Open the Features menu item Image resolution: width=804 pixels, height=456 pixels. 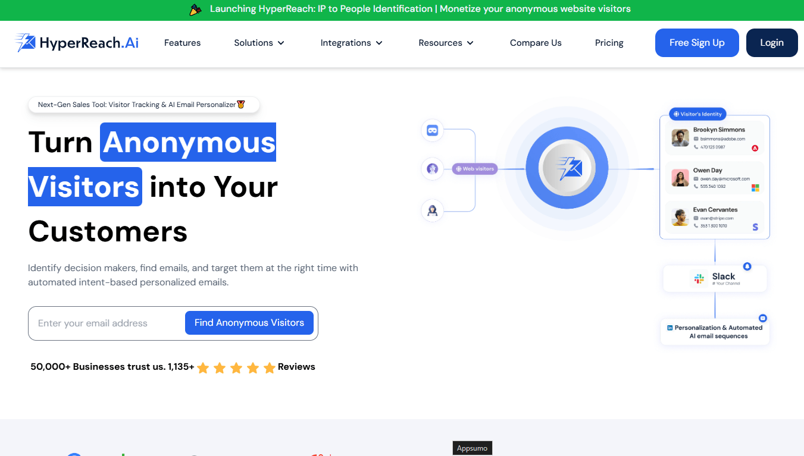point(182,43)
